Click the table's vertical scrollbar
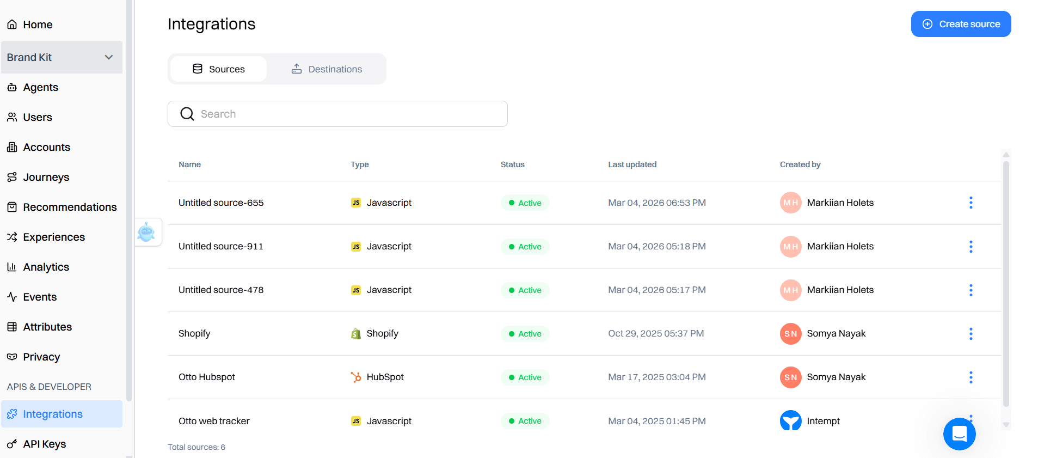This screenshot has height=458, width=1038. pos(1006,283)
